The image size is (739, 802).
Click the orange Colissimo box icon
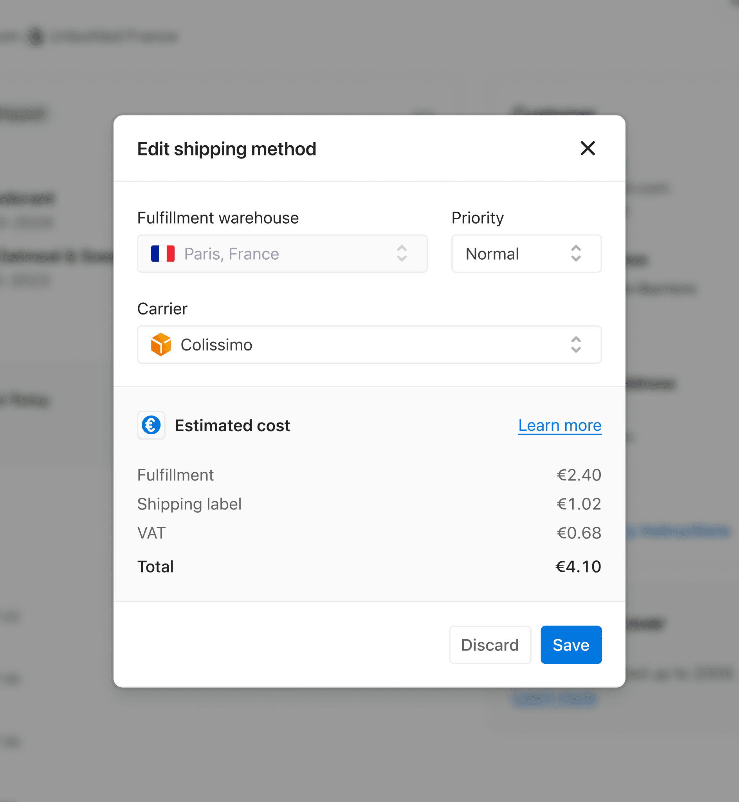161,344
